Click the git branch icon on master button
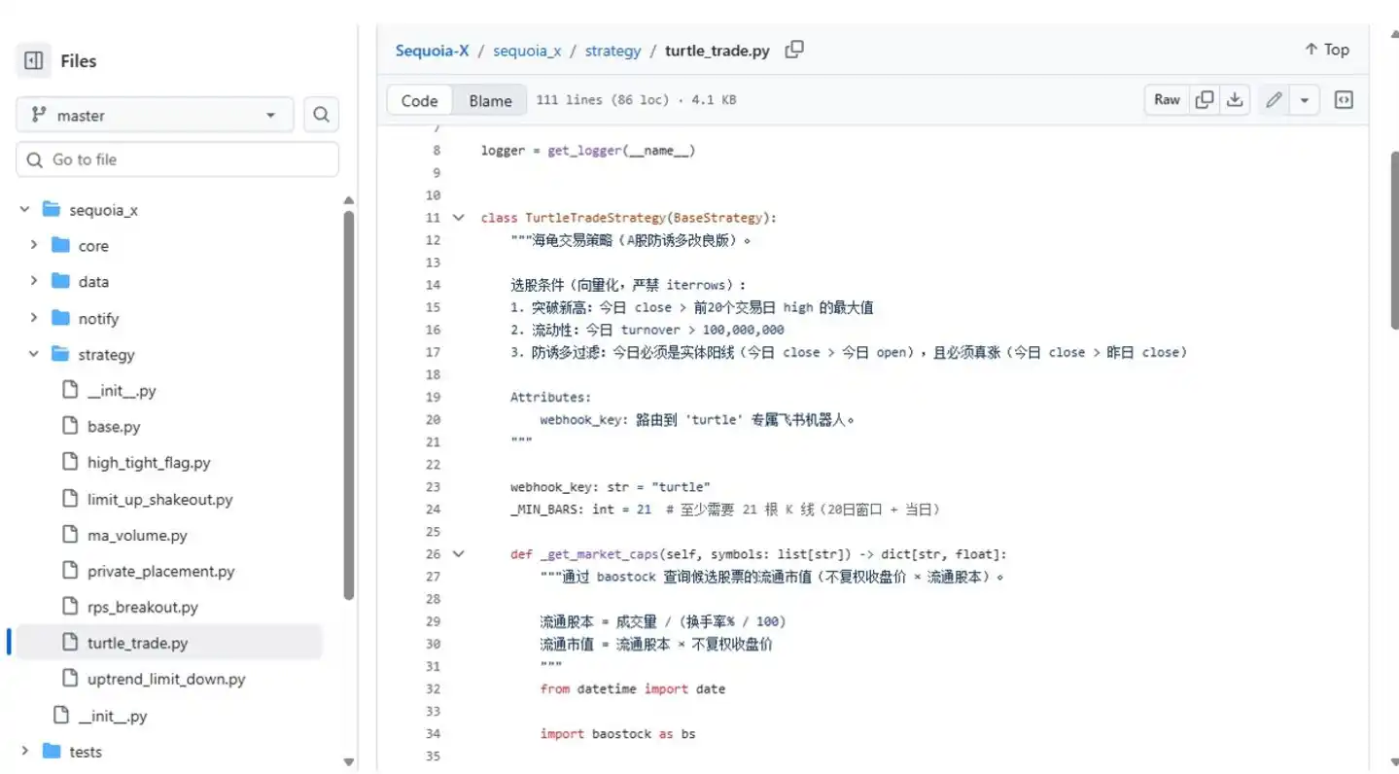Image resolution: width=1399 pixels, height=774 pixels. [39, 115]
